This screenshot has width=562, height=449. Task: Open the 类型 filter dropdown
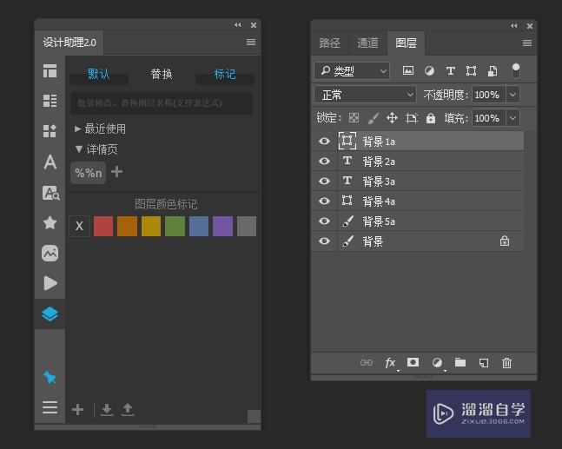[x=352, y=71]
